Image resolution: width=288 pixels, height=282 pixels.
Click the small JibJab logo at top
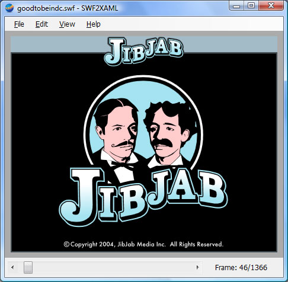click(144, 51)
